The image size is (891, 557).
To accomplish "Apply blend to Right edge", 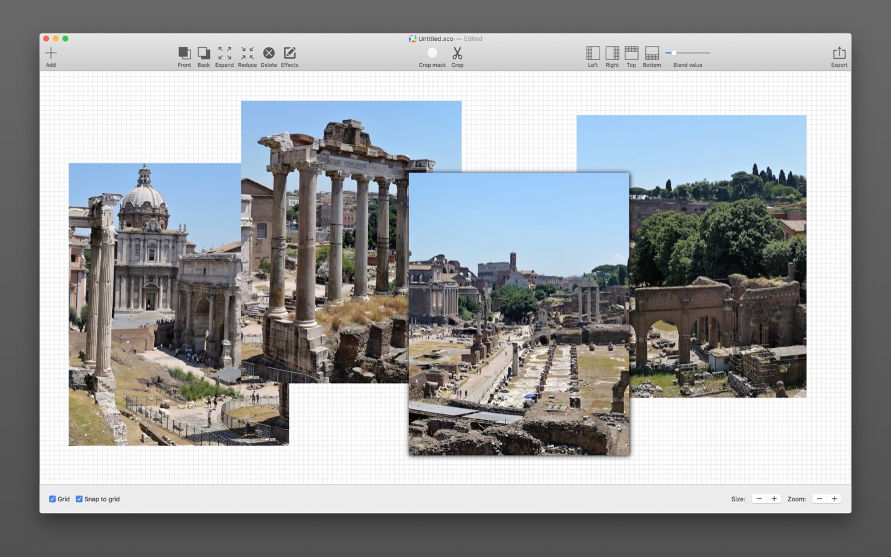I will click(612, 53).
